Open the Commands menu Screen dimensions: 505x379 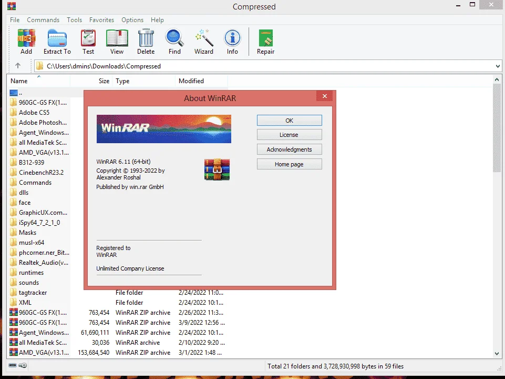click(43, 19)
